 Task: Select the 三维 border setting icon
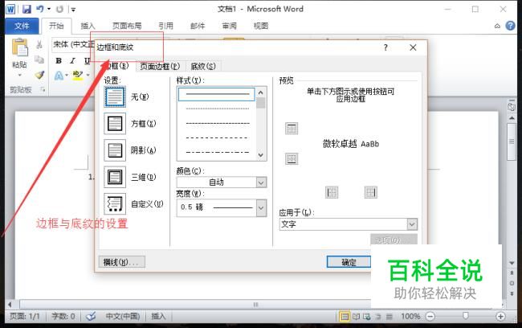(x=115, y=177)
